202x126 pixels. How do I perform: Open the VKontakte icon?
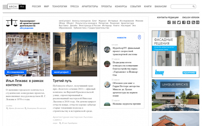(188, 22)
